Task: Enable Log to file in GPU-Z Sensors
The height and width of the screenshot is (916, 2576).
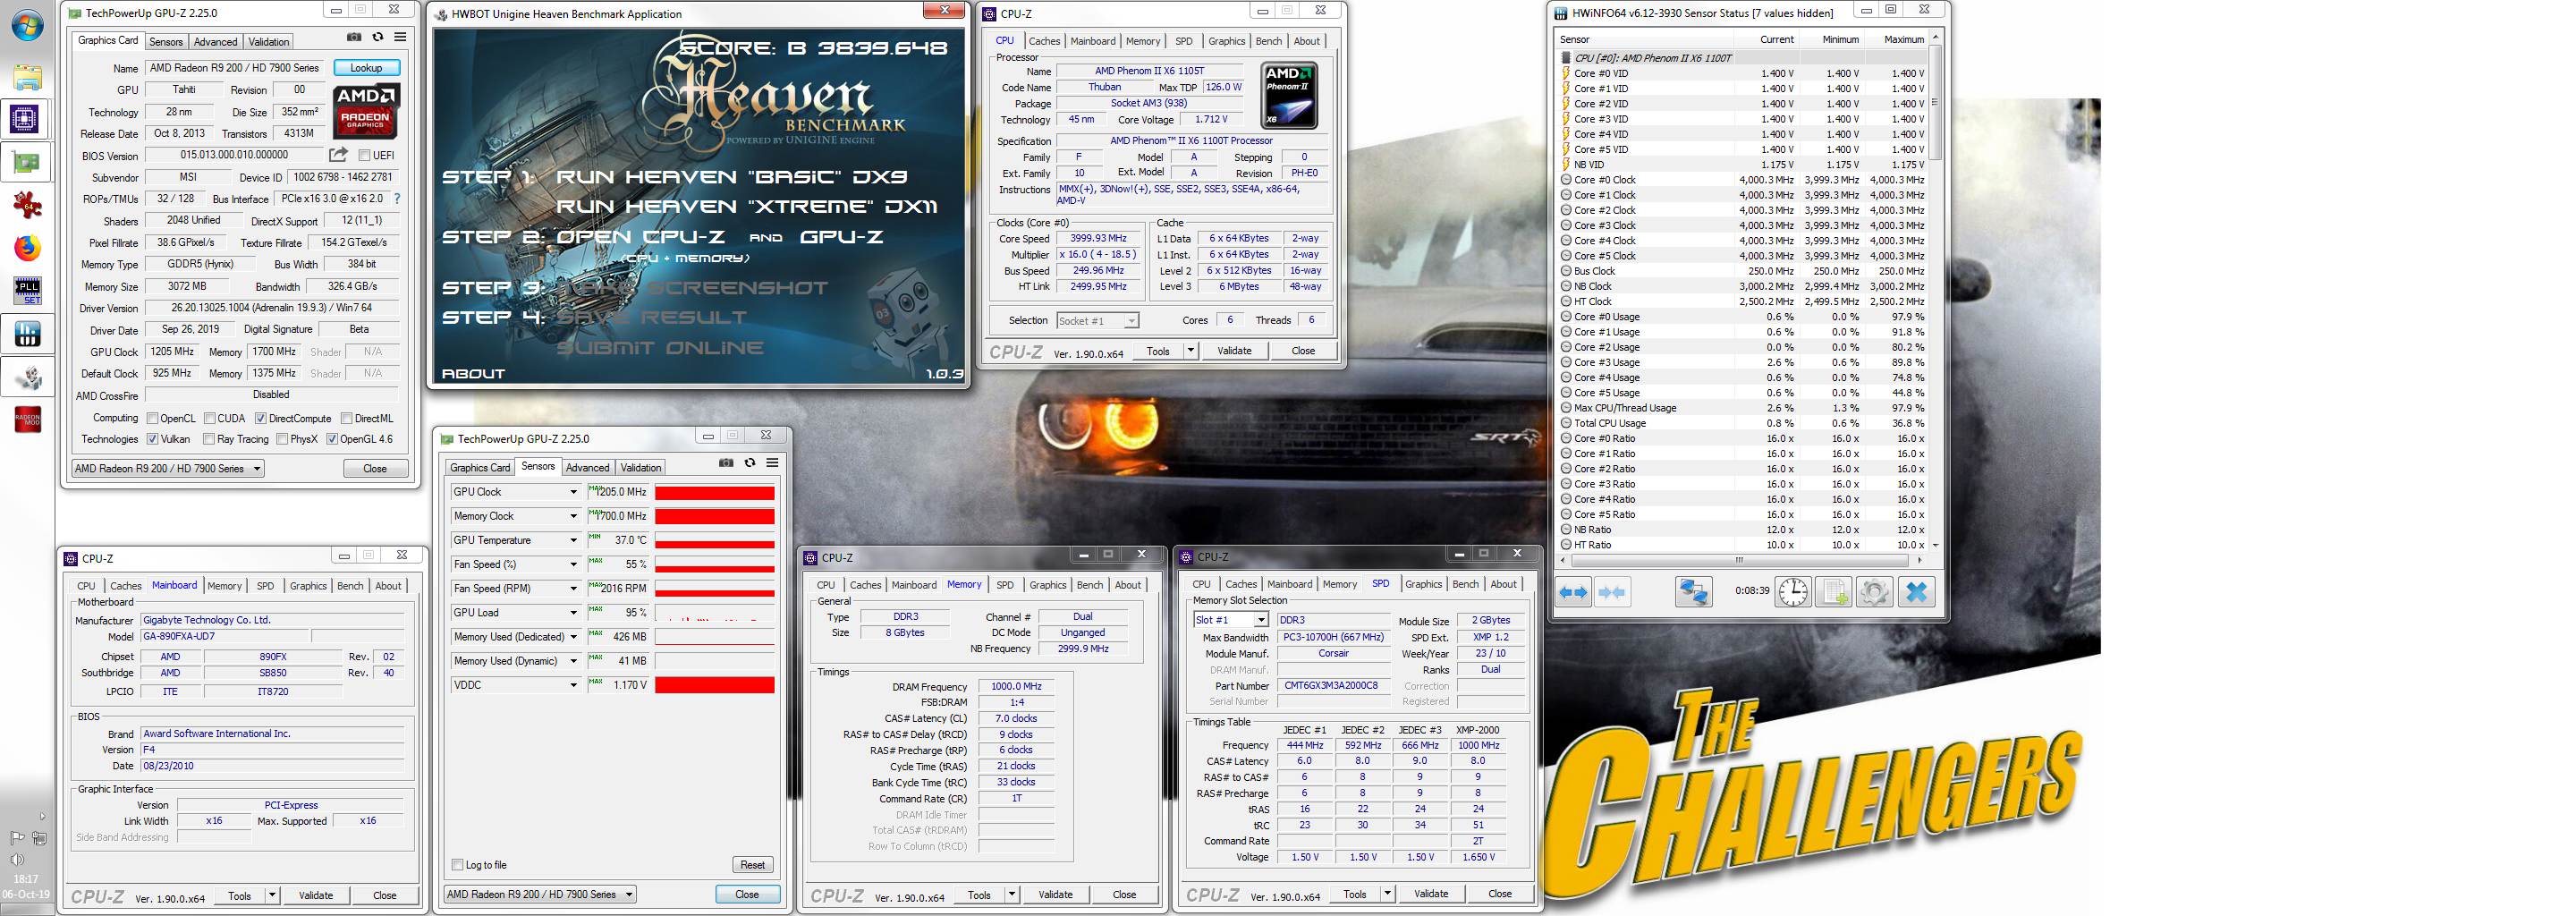Action: point(457,865)
